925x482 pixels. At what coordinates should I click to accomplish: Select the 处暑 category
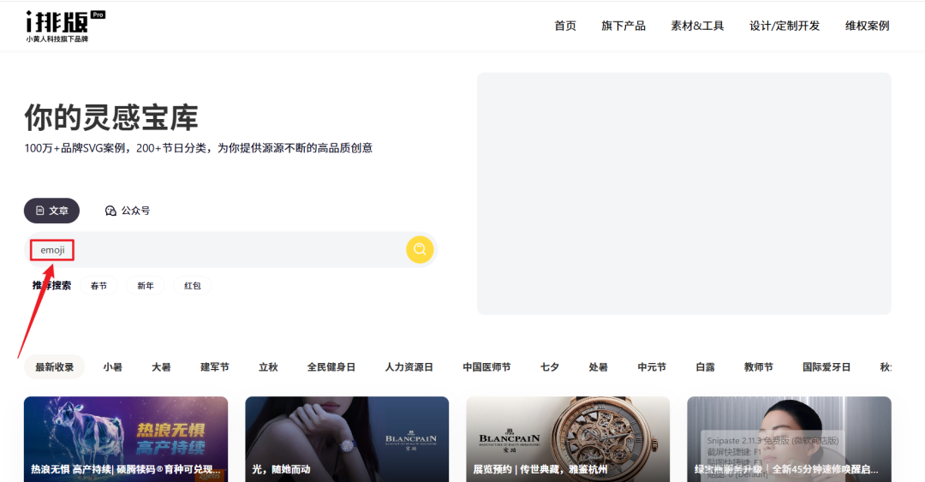tap(598, 367)
